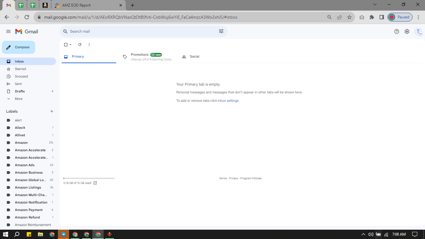Image resolution: width=425 pixels, height=239 pixels.
Task: Open Chrome extensions puzzle icon
Action: point(372,17)
